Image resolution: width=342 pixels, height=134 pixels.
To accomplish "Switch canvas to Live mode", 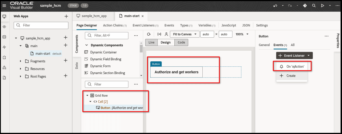I will 151,42.
